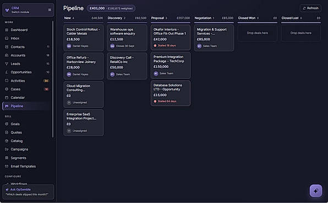Click the £401,000 pipeline total badge
The width and height of the screenshot is (328, 203).
point(111,8)
